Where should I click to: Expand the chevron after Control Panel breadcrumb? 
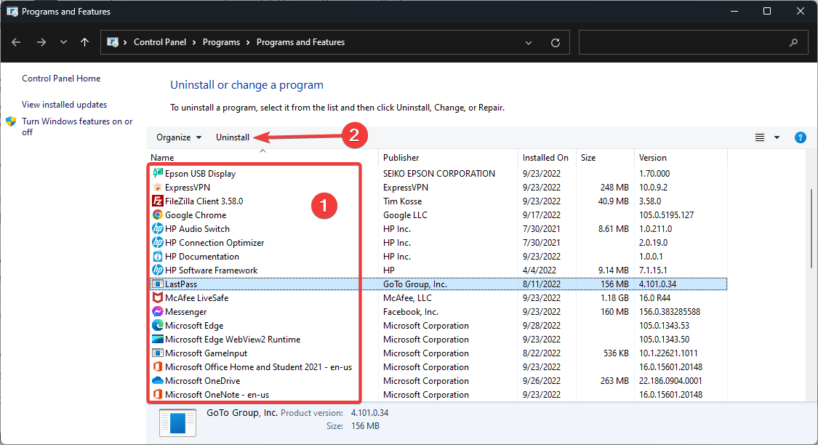coord(194,42)
